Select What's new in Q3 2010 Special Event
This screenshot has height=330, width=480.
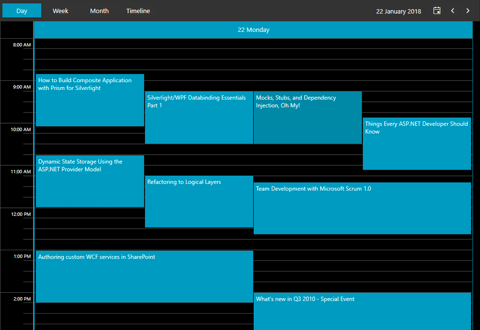pos(362,311)
